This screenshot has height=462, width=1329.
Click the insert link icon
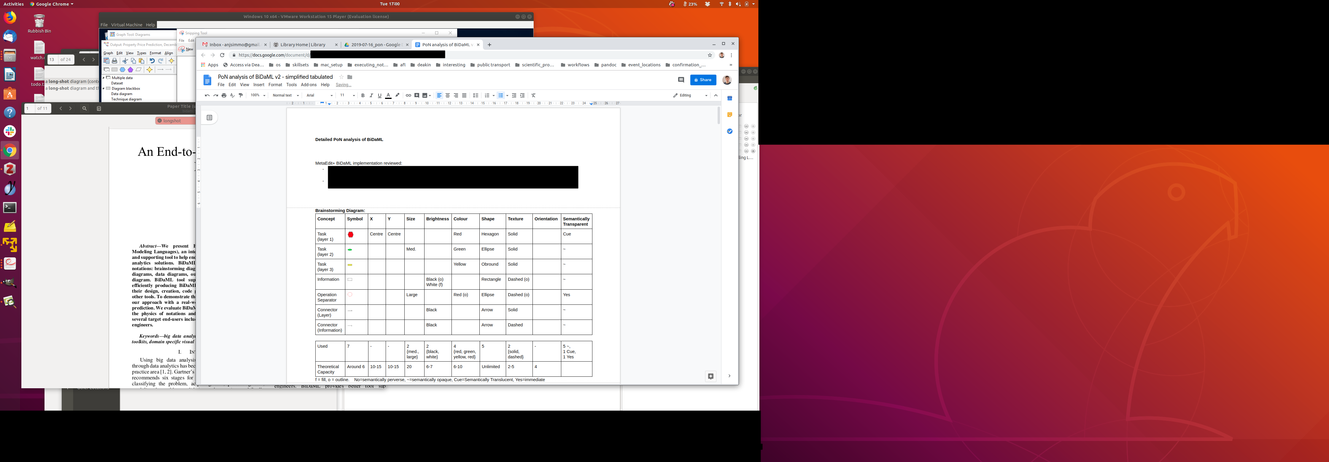tap(408, 95)
